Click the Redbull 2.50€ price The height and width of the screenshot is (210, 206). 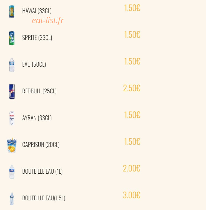[132, 88]
